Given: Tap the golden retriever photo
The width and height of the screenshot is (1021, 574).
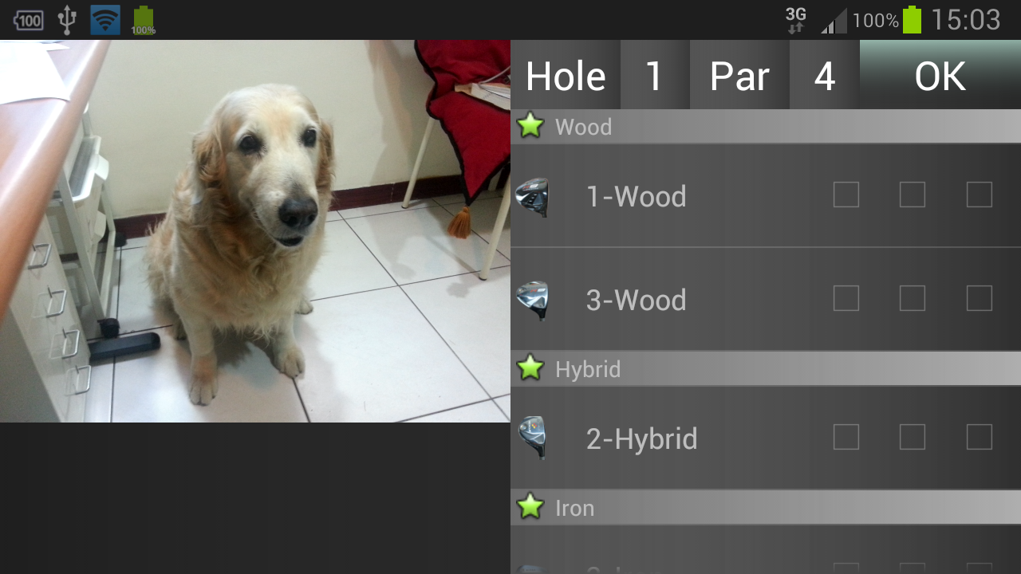Looking at the screenshot, I should [x=255, y=231].
